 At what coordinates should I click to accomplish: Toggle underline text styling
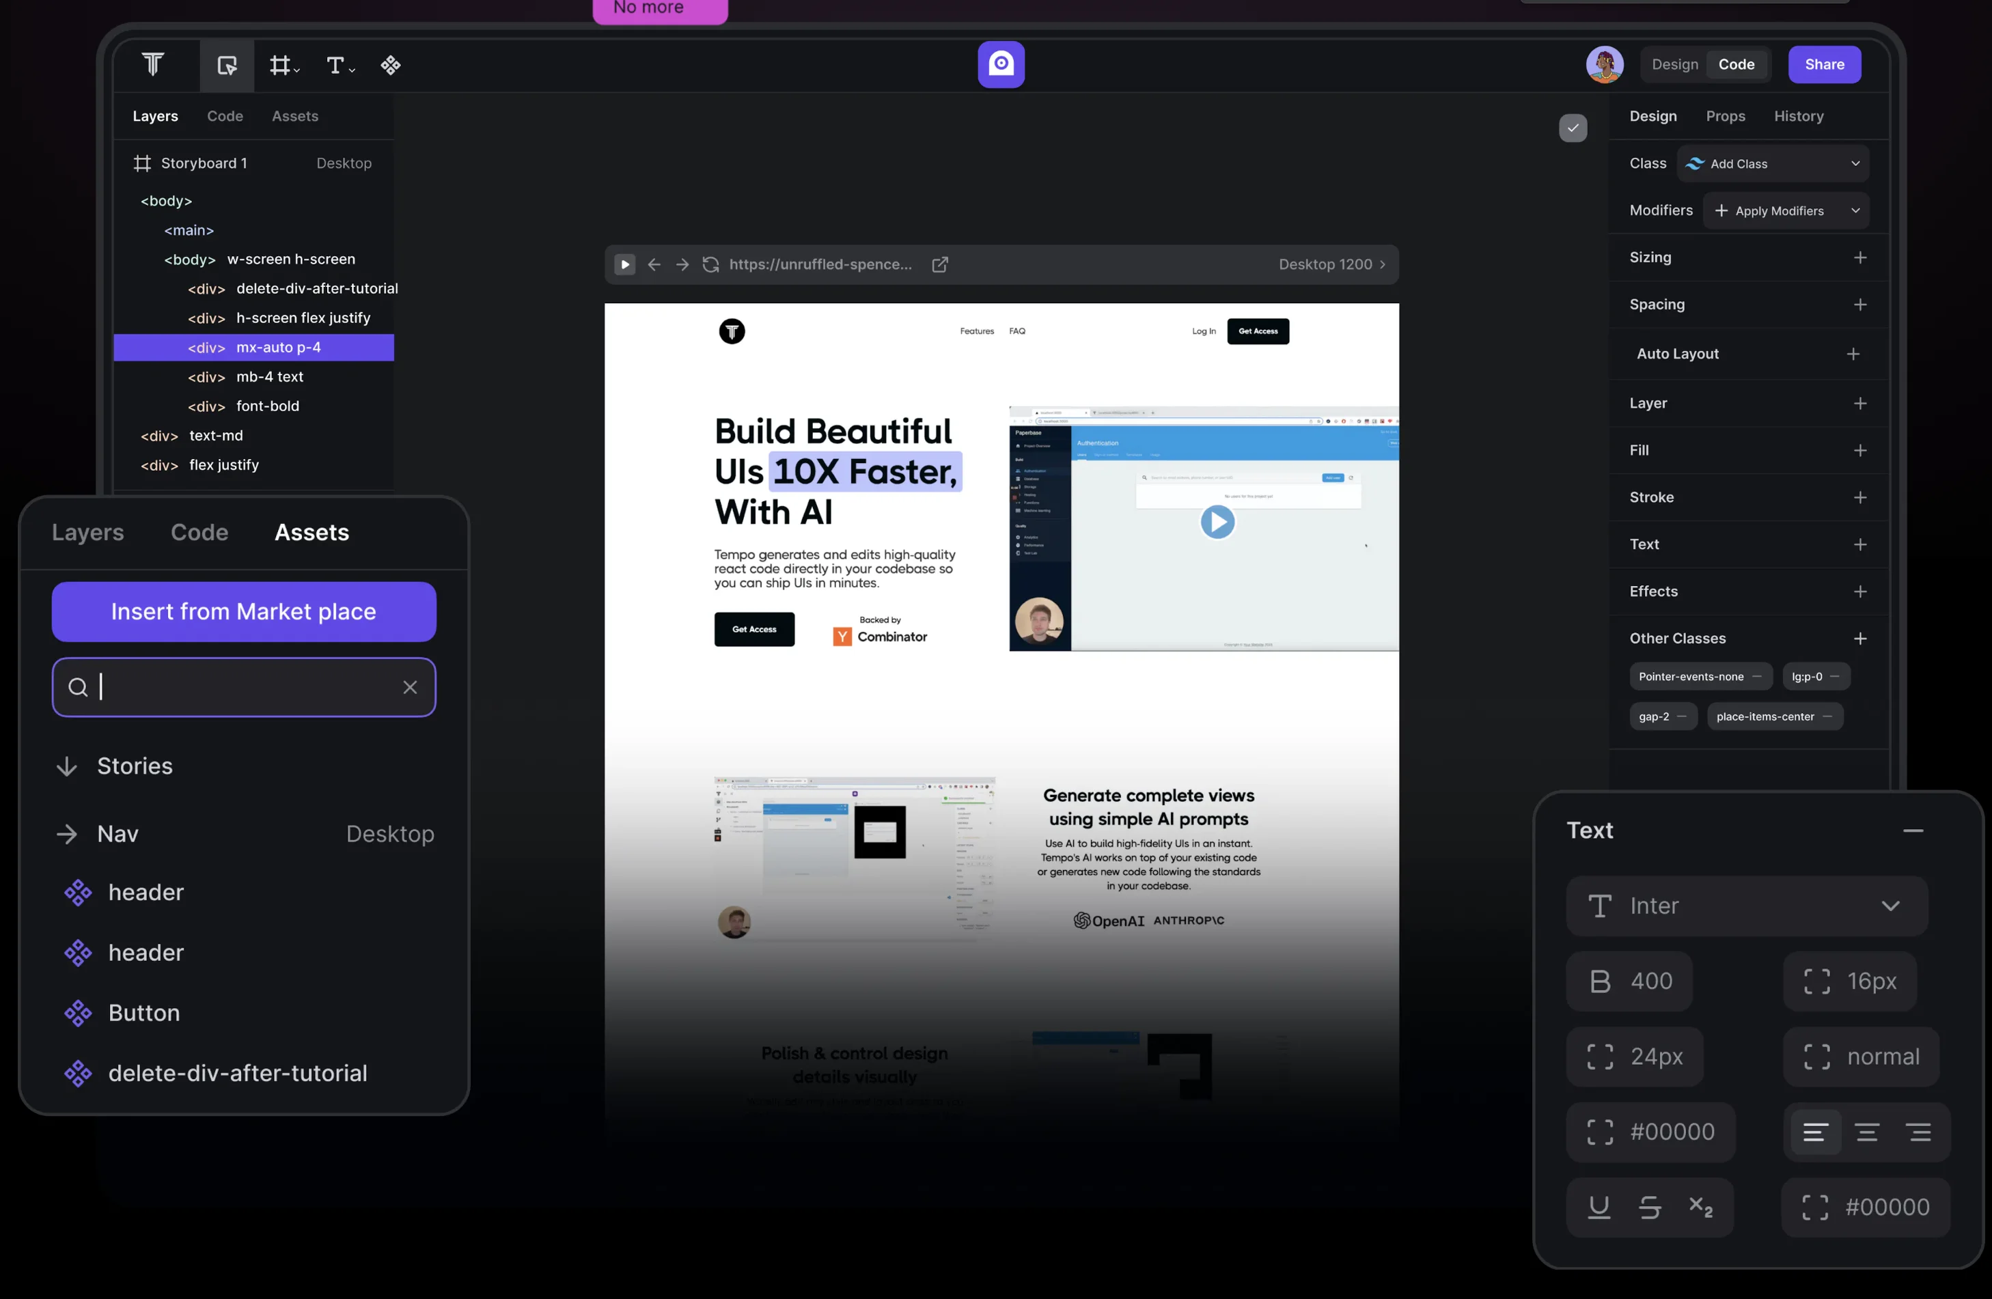(x=1599, y=1207)
